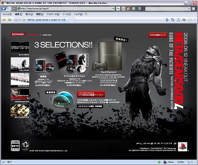Screen dimensions: 198x165
Task: Click the tab grid overview icon
Action: pyautogui.click(x=16, y=20)
